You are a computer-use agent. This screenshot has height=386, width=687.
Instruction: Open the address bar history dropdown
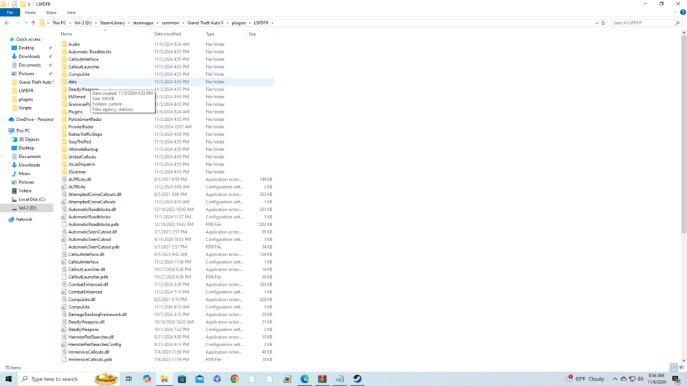point(597,23)
